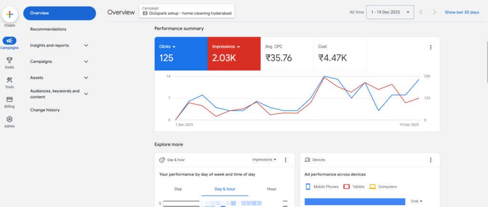
Task: Expand Insights and reports section
Action: point(86,45)
